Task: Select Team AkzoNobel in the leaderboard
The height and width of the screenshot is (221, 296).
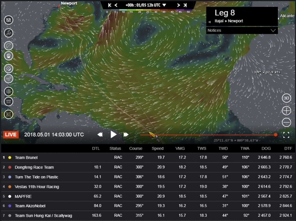Action: pyautogui.click(x=148, y=206)
